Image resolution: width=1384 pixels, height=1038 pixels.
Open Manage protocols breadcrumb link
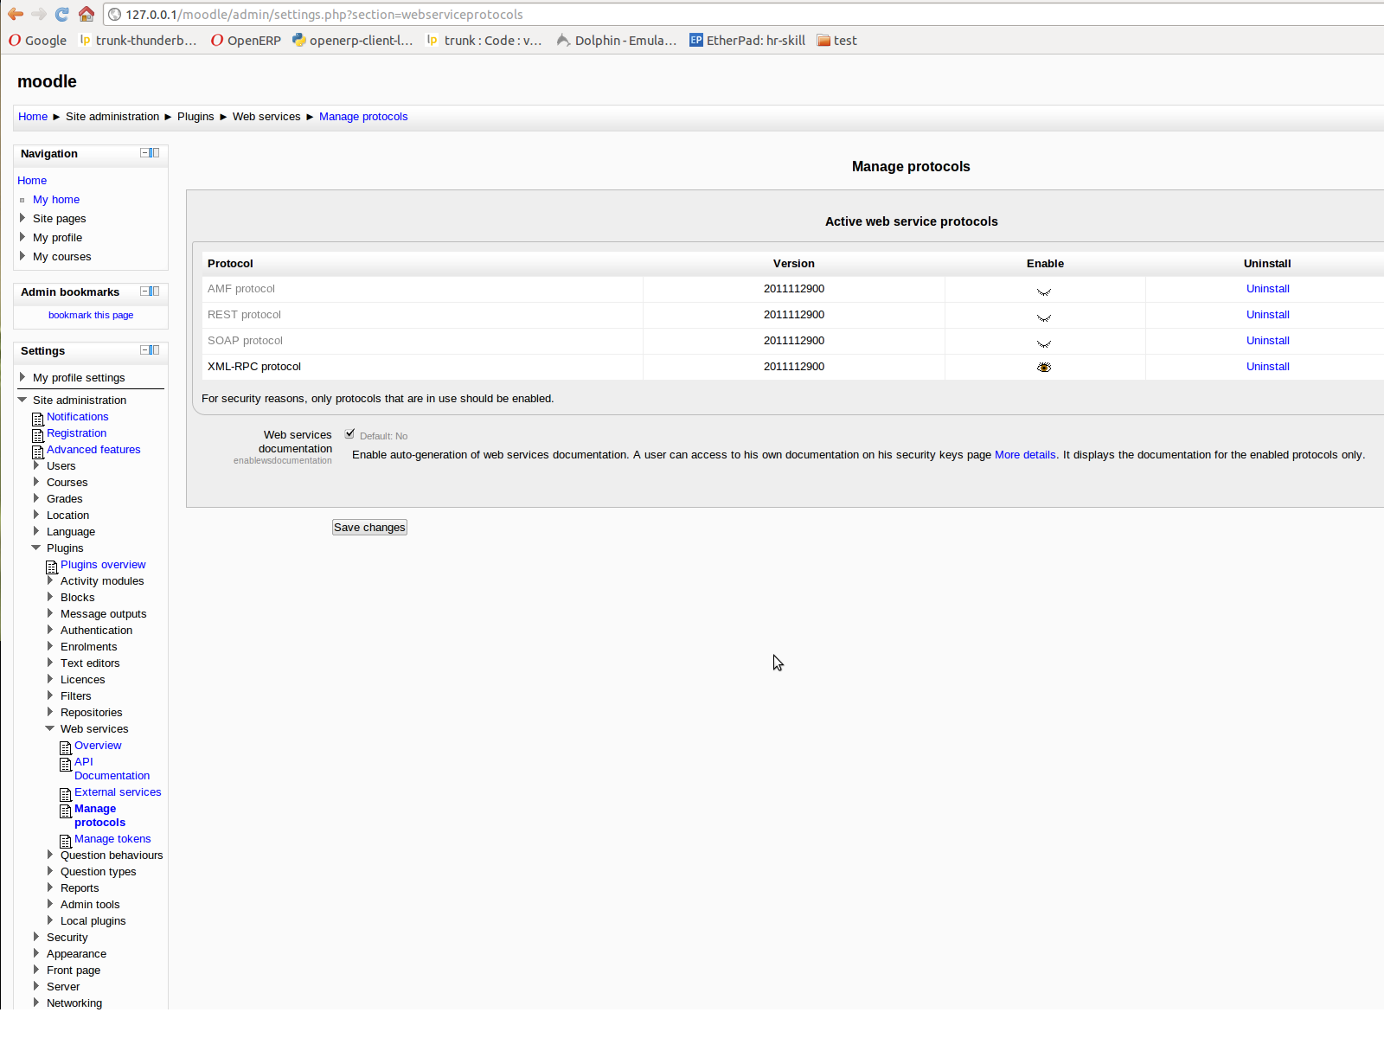(363, 117)
